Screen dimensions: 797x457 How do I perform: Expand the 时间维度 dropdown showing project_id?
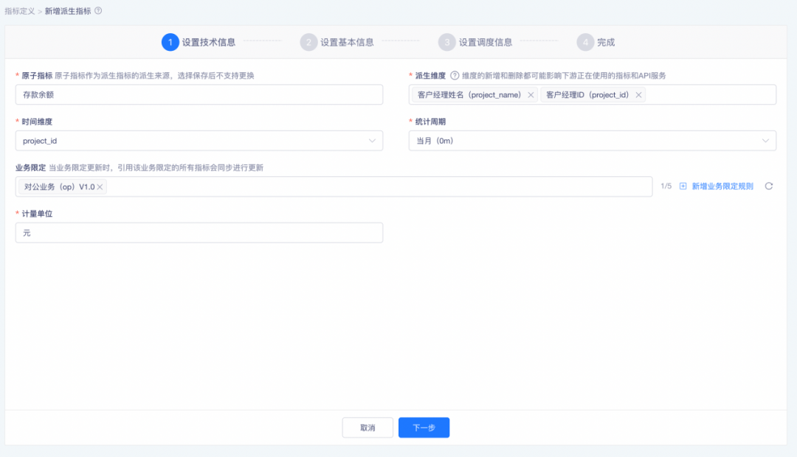tap(199, 141)
